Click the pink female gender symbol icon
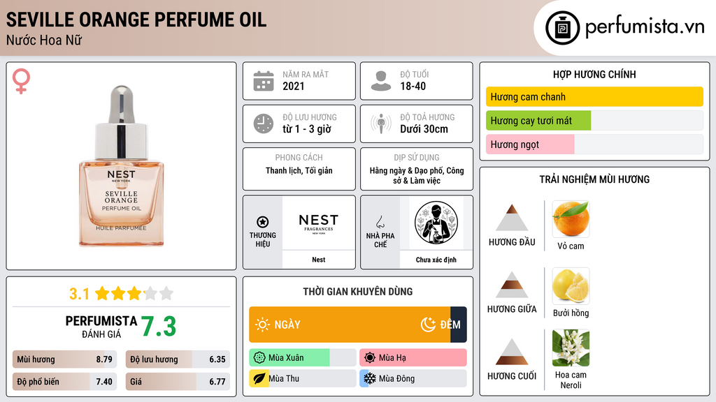This screenshot has height=402, width=716. 21,81
